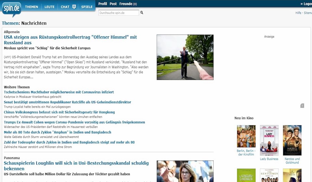Open article on Senat confirming Ratcliffe

point(68,102)
